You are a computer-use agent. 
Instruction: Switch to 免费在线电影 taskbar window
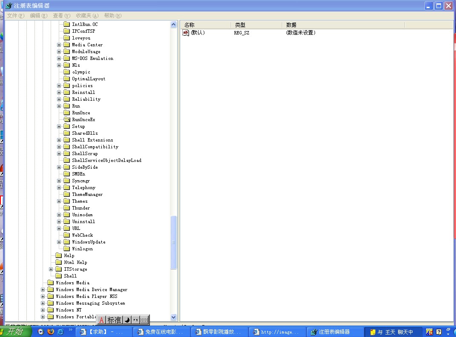coord(161,332)
